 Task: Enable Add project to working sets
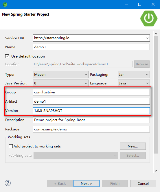point(11,146)
